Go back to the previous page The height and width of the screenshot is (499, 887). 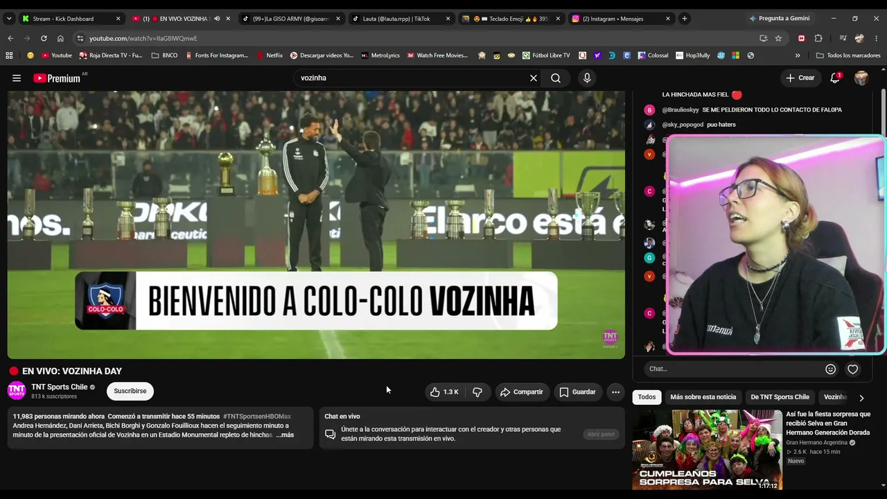coord(10,38)
